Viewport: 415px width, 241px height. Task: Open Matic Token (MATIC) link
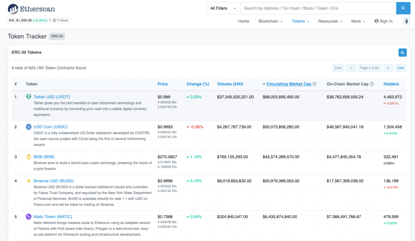pyautogui.click(x=53, y=217)
